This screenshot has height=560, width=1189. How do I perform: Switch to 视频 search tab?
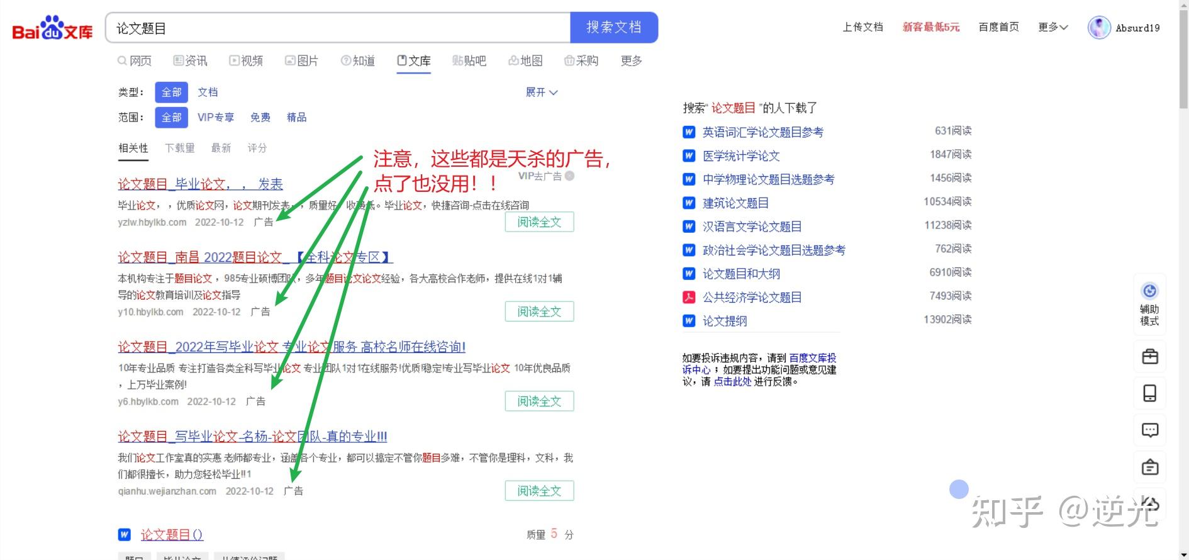(246, 60)
